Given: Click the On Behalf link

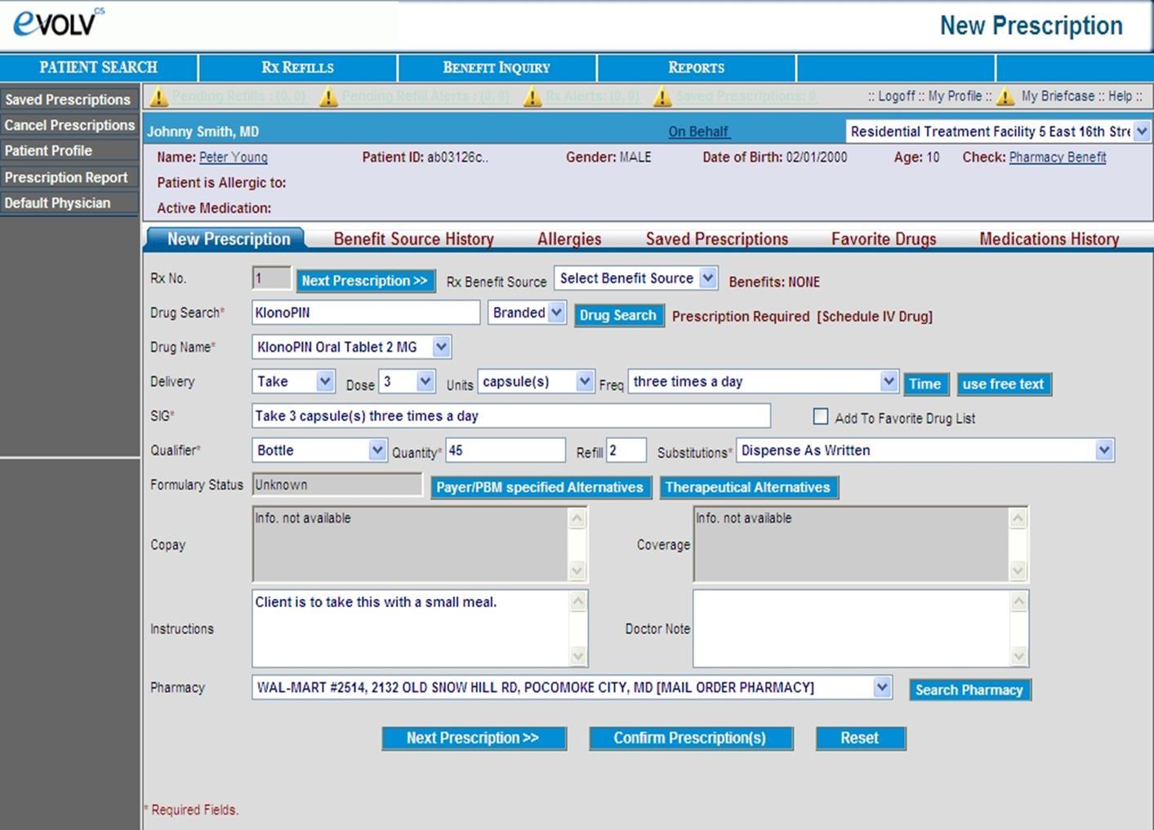Looking at the screenshot, I should pyautogui.click(x=699, y=131).
